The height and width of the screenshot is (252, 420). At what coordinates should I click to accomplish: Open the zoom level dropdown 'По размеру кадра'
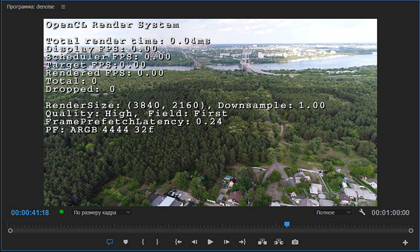click(101, 213)
